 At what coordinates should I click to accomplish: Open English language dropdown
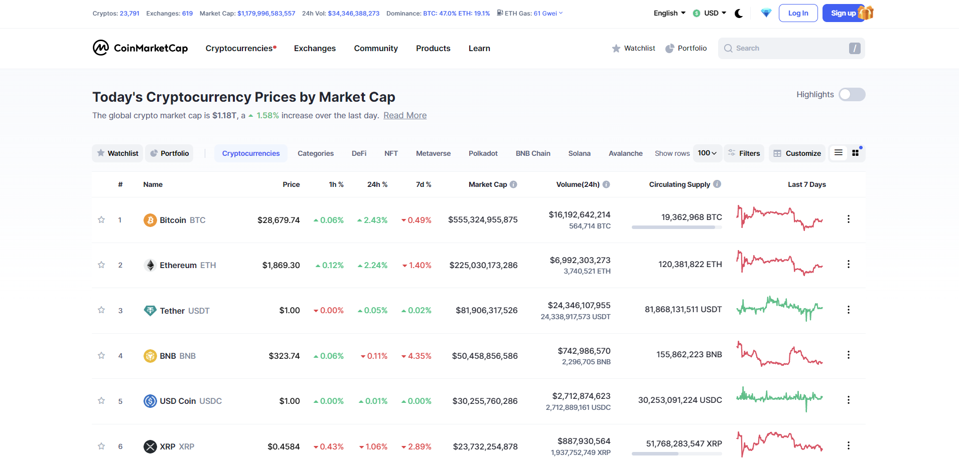coord(669,13)
